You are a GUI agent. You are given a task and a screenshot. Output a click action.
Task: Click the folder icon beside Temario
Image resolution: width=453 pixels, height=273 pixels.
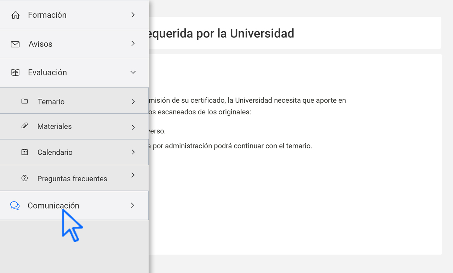click(x=24, y=101)
